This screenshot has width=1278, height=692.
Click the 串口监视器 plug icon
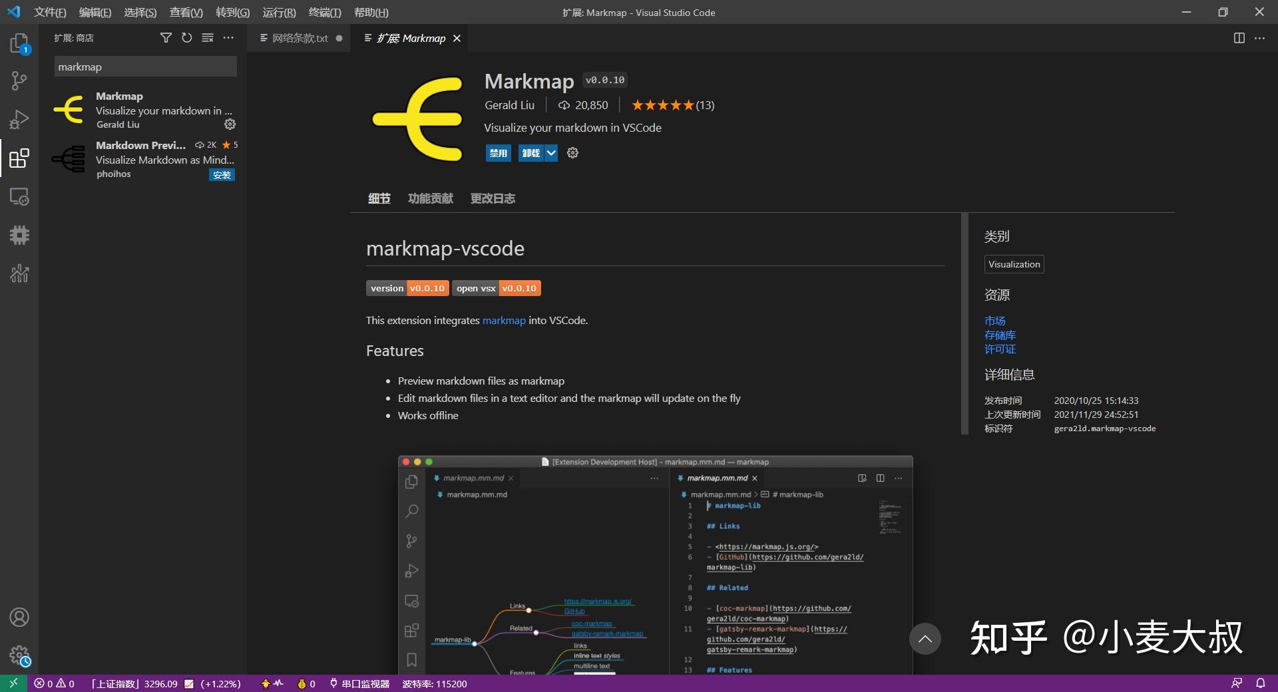(333, 683)
